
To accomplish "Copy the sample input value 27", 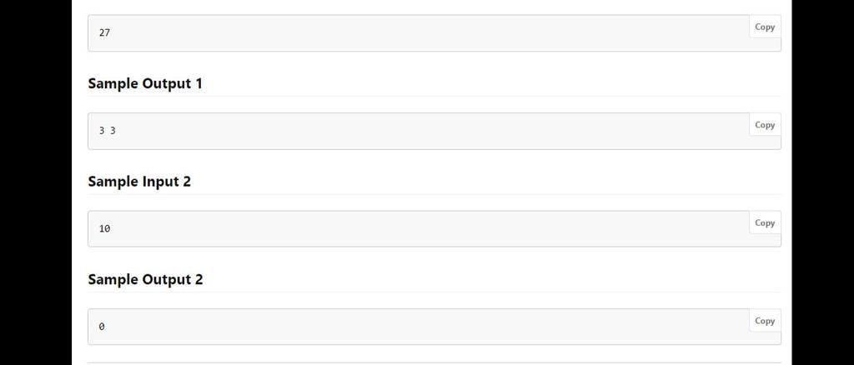I will pyautogui.click(x=764, y=27).
